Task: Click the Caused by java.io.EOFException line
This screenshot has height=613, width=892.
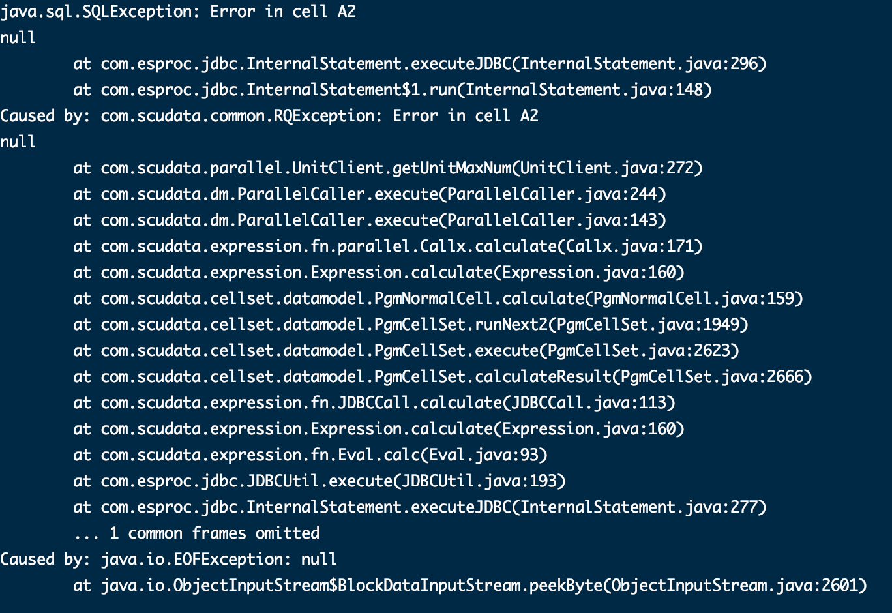Action: pyautogui.click(x=169, y=560)
